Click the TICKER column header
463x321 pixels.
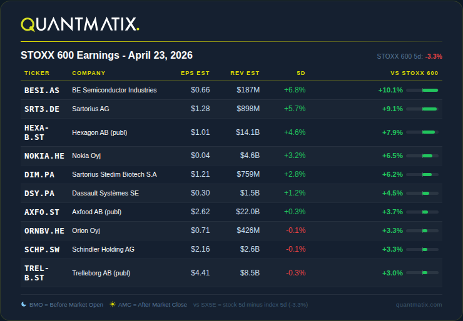click(37, 73)
